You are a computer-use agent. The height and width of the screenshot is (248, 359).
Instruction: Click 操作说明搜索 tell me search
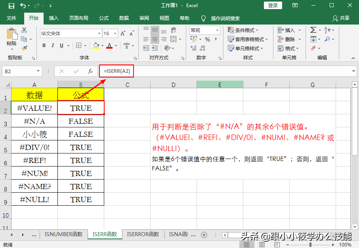(225, 18)
